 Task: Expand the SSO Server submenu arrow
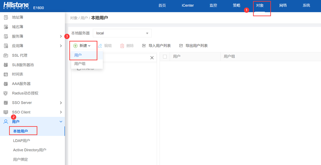(x=61, y=103)
